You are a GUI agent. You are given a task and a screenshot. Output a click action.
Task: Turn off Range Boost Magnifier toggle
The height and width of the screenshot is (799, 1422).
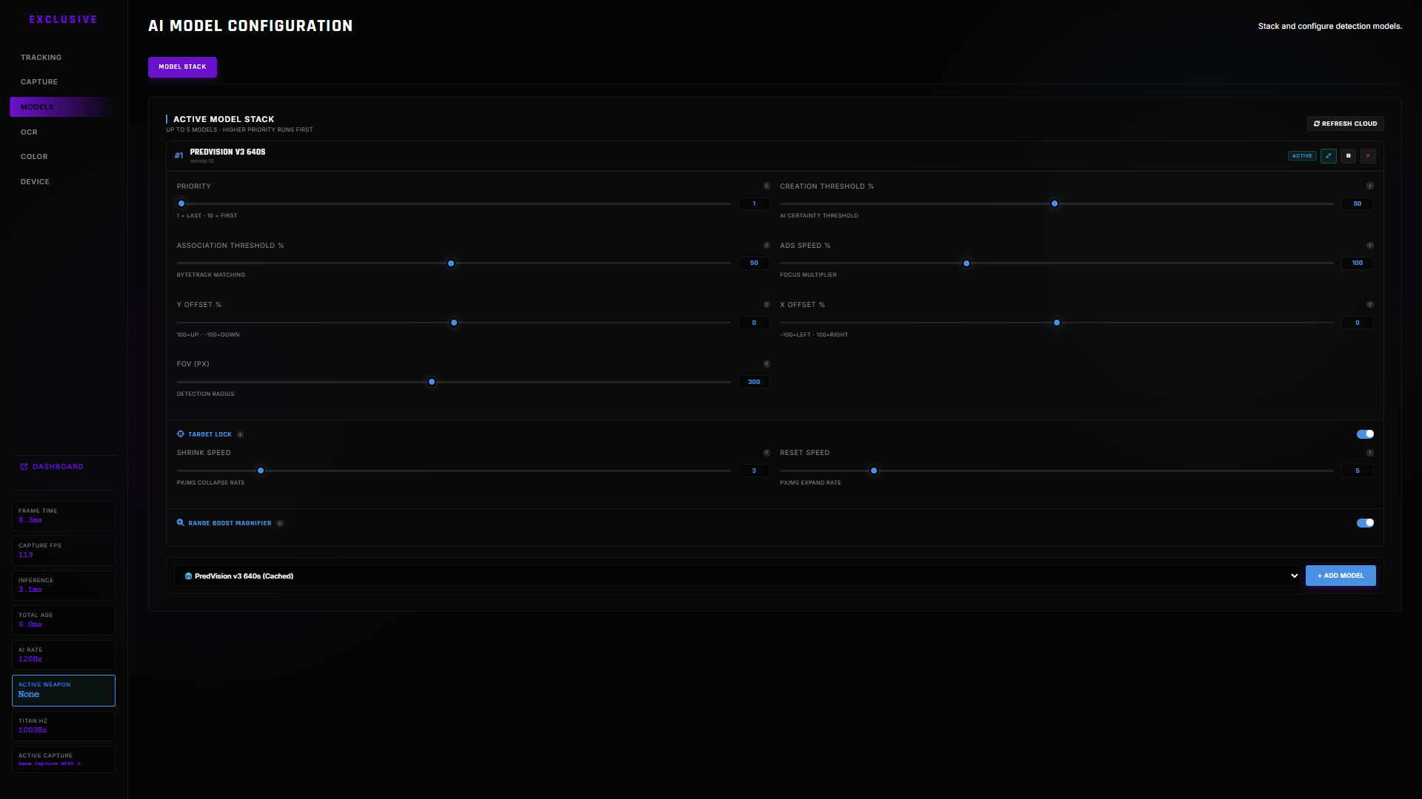click(1365, 523)
